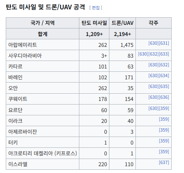Click the country name 아랍에미리트
The image size is (184, 173).
22,45
